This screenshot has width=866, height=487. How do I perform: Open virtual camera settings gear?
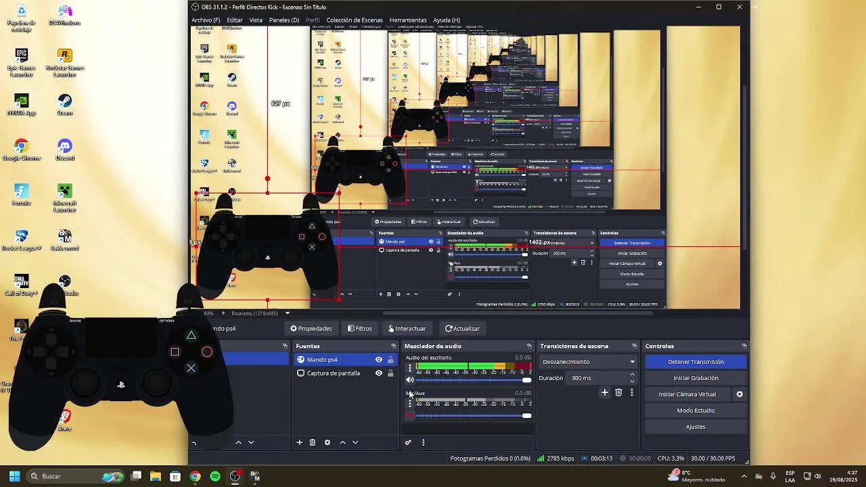[739, 394]
